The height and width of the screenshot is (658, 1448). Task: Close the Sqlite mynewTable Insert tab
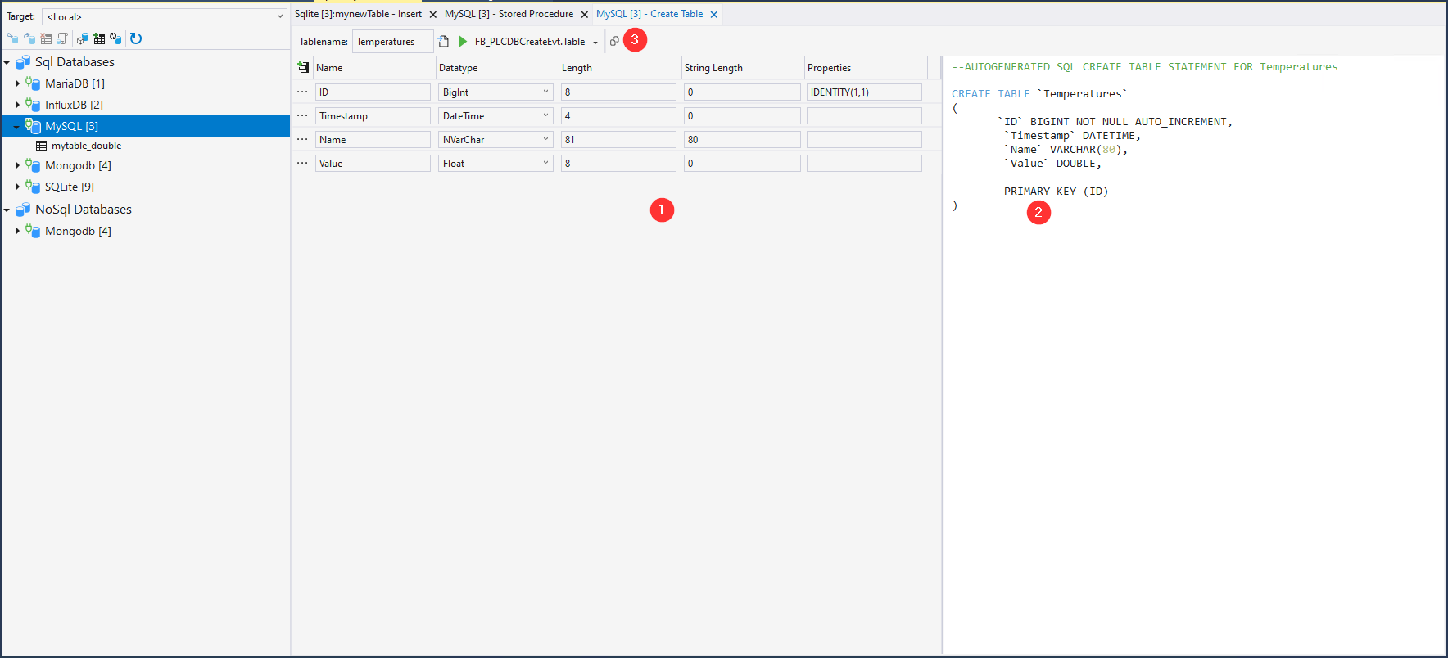click(433, 15)
